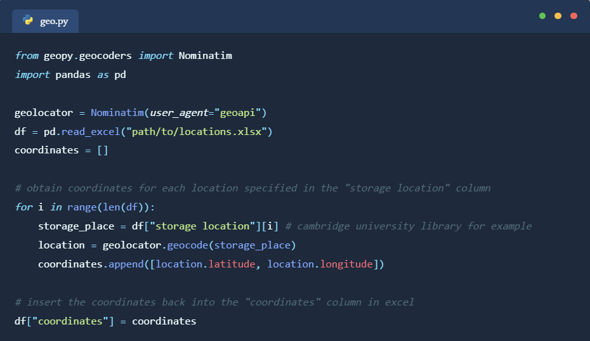Click the "# insert the coordinates" comment line
This screenshot has height=341, width=590.
(214, 302)
